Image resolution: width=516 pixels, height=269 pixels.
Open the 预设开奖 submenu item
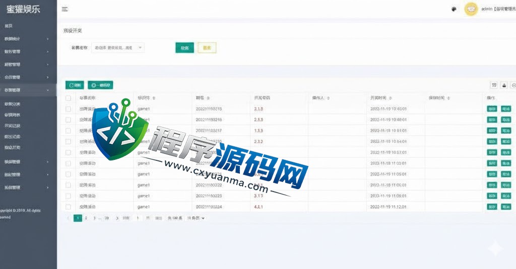[28, 147]
